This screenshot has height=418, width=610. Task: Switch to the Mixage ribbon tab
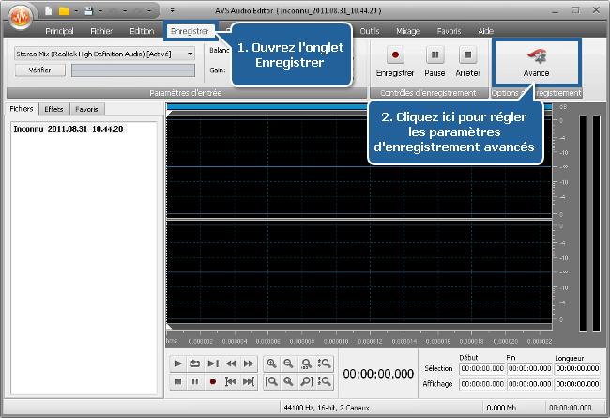pos(408,31)
